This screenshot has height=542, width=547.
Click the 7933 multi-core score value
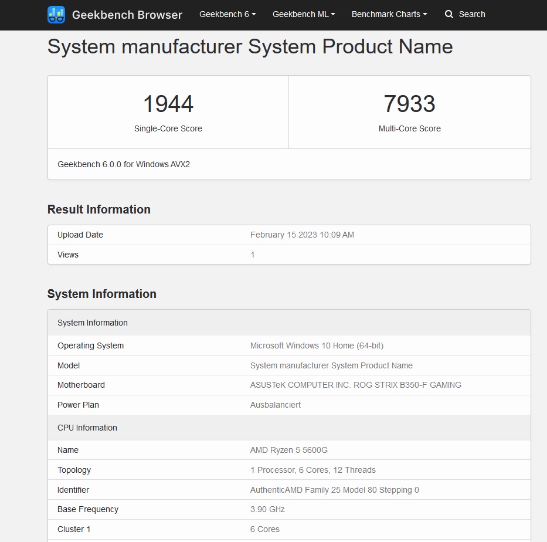point(410,104)
